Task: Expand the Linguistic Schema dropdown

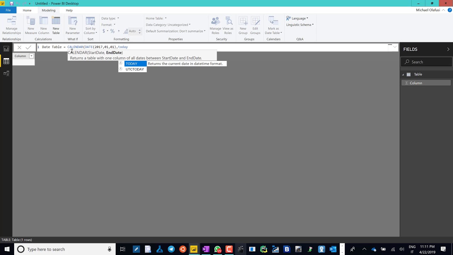Action: coord(300,25)
